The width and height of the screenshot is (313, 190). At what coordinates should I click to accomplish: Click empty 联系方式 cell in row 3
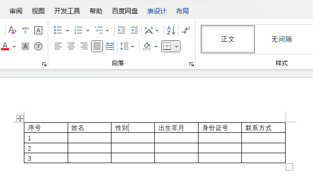pyautogui.click(x=263, y=158)
